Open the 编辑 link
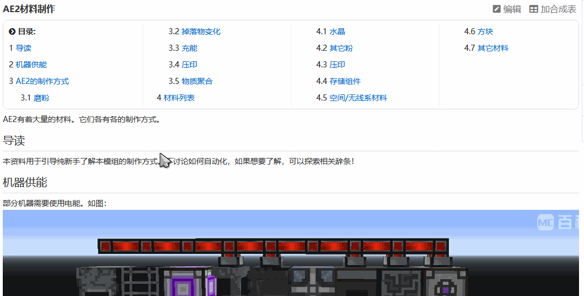 click(x=512, y=9)
